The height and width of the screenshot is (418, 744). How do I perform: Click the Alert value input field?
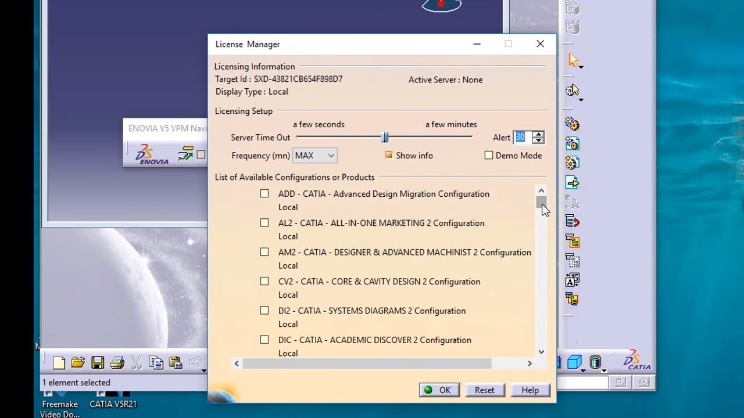tap(523, 138)
